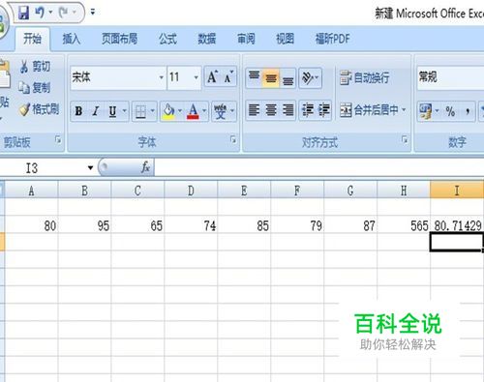Image resolution: width=484 pixels, height=382 pixels.
Task: Switch to the 开始 ribbon tab
Action: (x=32, y=39)
